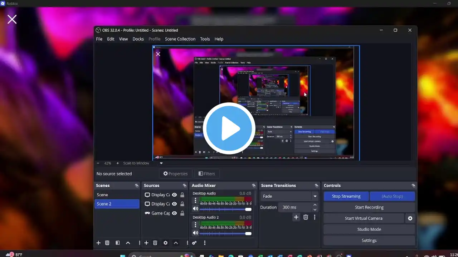Open the Scene Collection menu
Screen dimensions: 458x257
[x=180, y=39]
